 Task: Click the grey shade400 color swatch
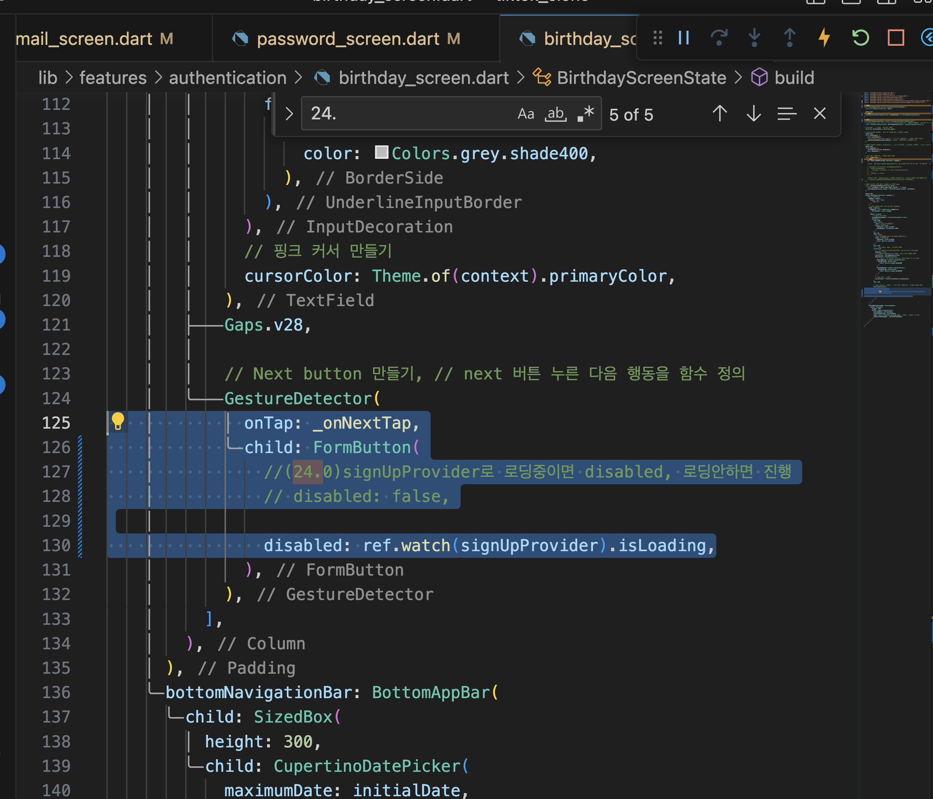pyautogui.click(x=381, y=152)
